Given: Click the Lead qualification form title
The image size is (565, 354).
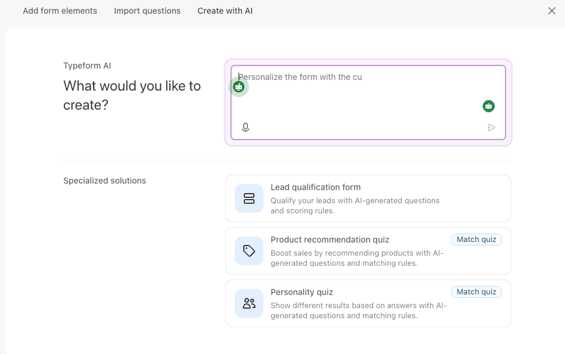Looking at the screenshot, I should (315, 187).
